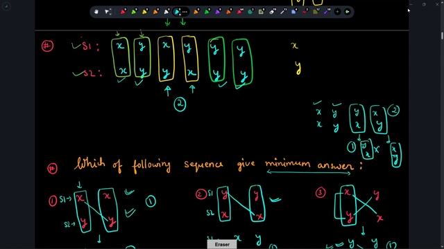Open the cyan pen's three-dot options
The image size is (444, 249).
pos(185,12)
